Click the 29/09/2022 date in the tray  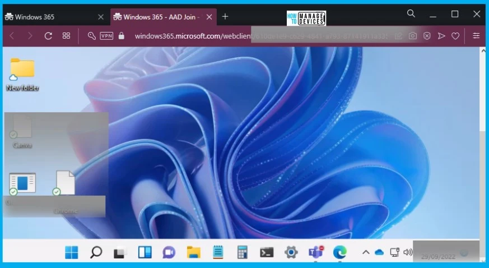[x=438, y=257]
